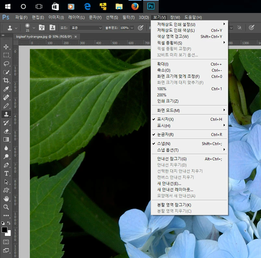Open the 이미지(I) menu
Image resolution: width=261 pixels, height=258 pixels.
[56, 17]
